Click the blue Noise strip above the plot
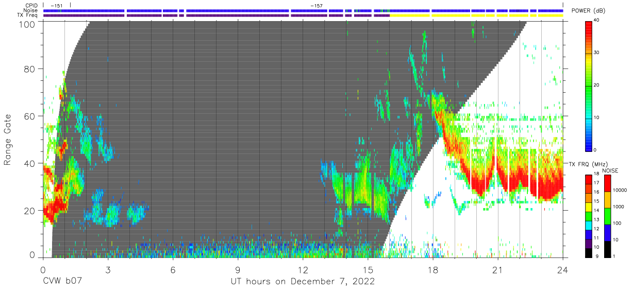 pyautogui.click(x=303, y=10)
